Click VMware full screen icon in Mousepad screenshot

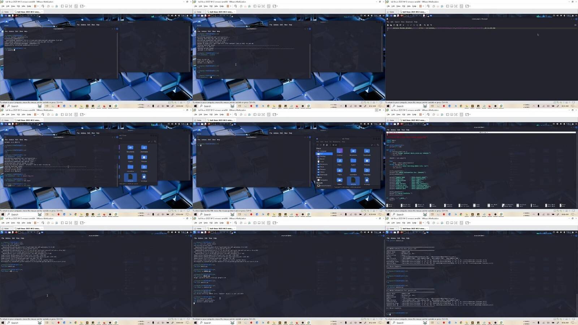click(456, 6)
